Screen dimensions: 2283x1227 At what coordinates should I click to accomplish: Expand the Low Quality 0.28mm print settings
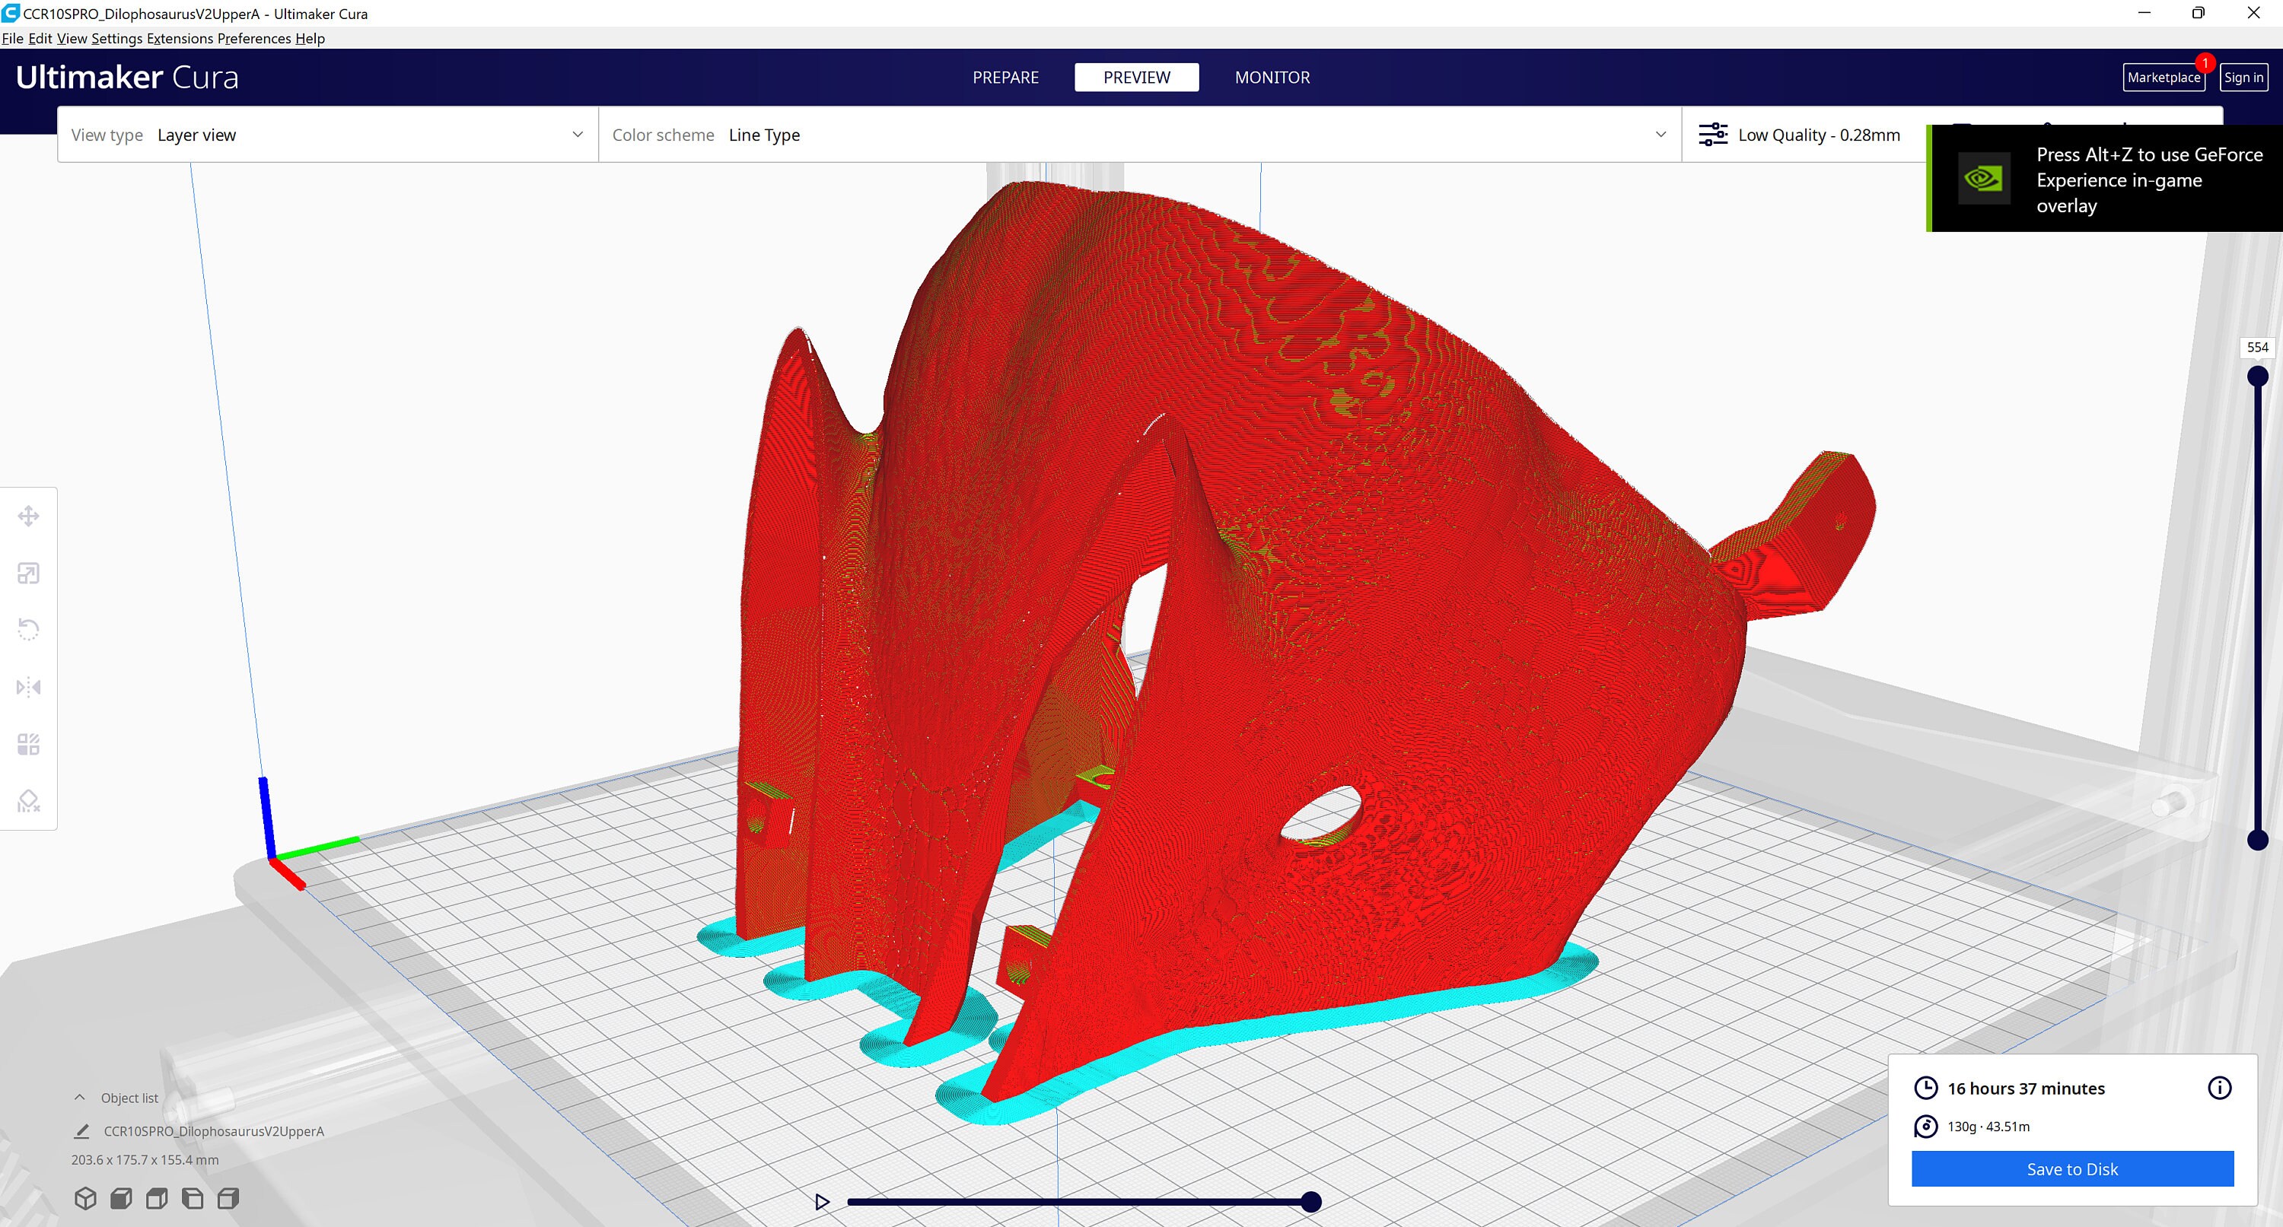pyautogui.click(x=1819, y=135)
